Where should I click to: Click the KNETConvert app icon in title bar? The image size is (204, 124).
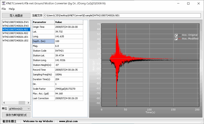coord(3,3)
